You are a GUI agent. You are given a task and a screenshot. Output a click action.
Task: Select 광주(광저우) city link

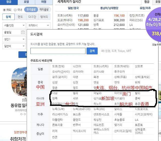click(60, 77)
